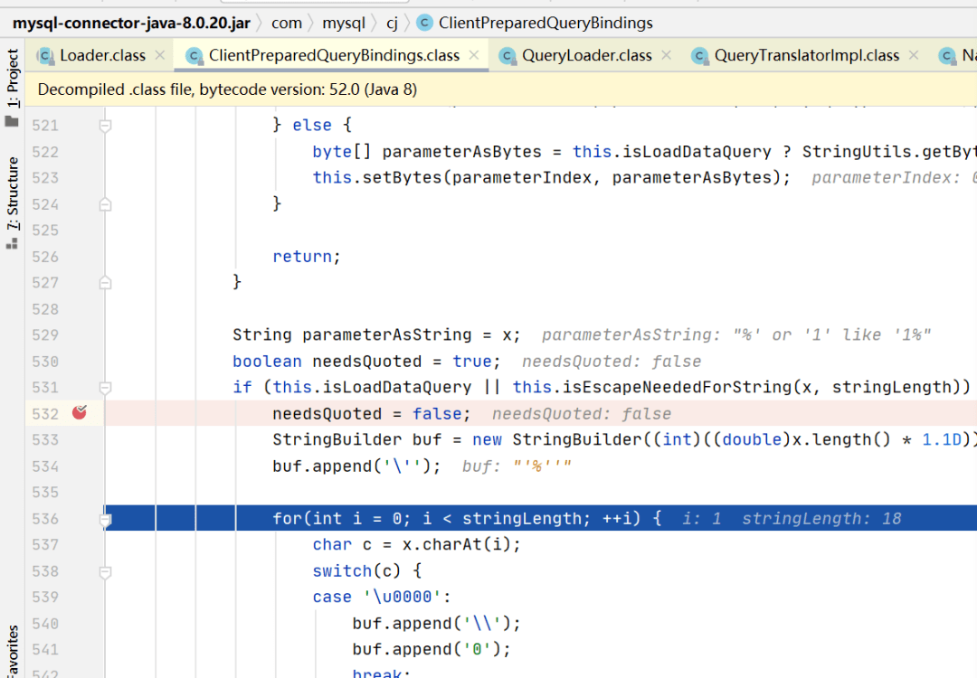Image resolution: width=977 pixels, height=678 pixels.
Task: Open the Favorites side panel
Action: click(x=12, y=651)
